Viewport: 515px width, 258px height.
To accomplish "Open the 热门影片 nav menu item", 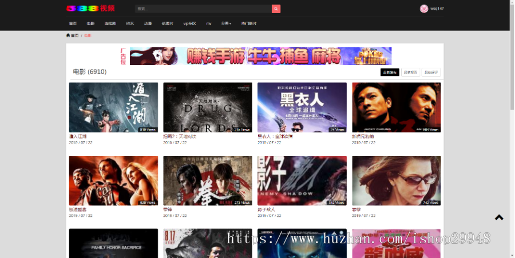I will [249, 23].
